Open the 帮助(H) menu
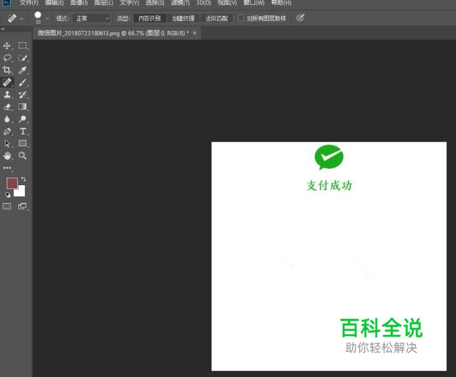 coord(281,3)
